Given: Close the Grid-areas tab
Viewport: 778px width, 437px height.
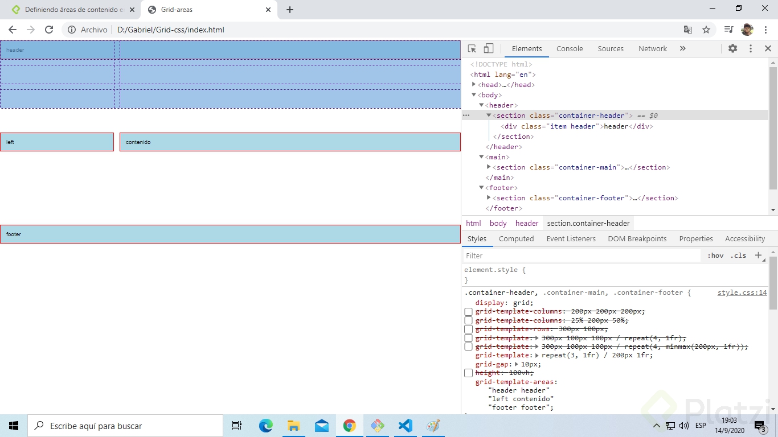Looking at the screenshot, I should click(x=268, y=10).
